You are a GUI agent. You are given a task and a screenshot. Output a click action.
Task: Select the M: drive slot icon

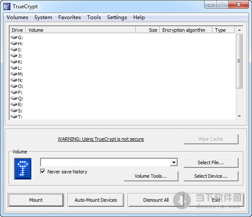click(14, 74)
